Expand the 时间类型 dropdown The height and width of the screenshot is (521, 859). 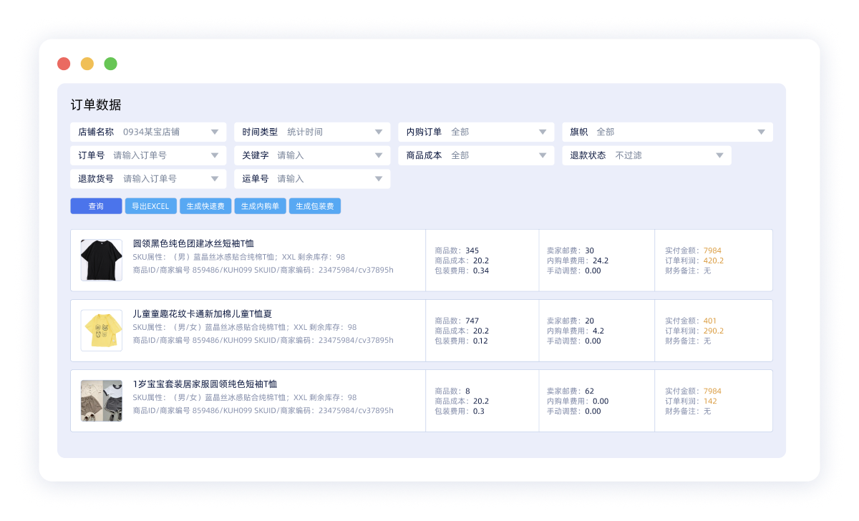tap(312, 132)
